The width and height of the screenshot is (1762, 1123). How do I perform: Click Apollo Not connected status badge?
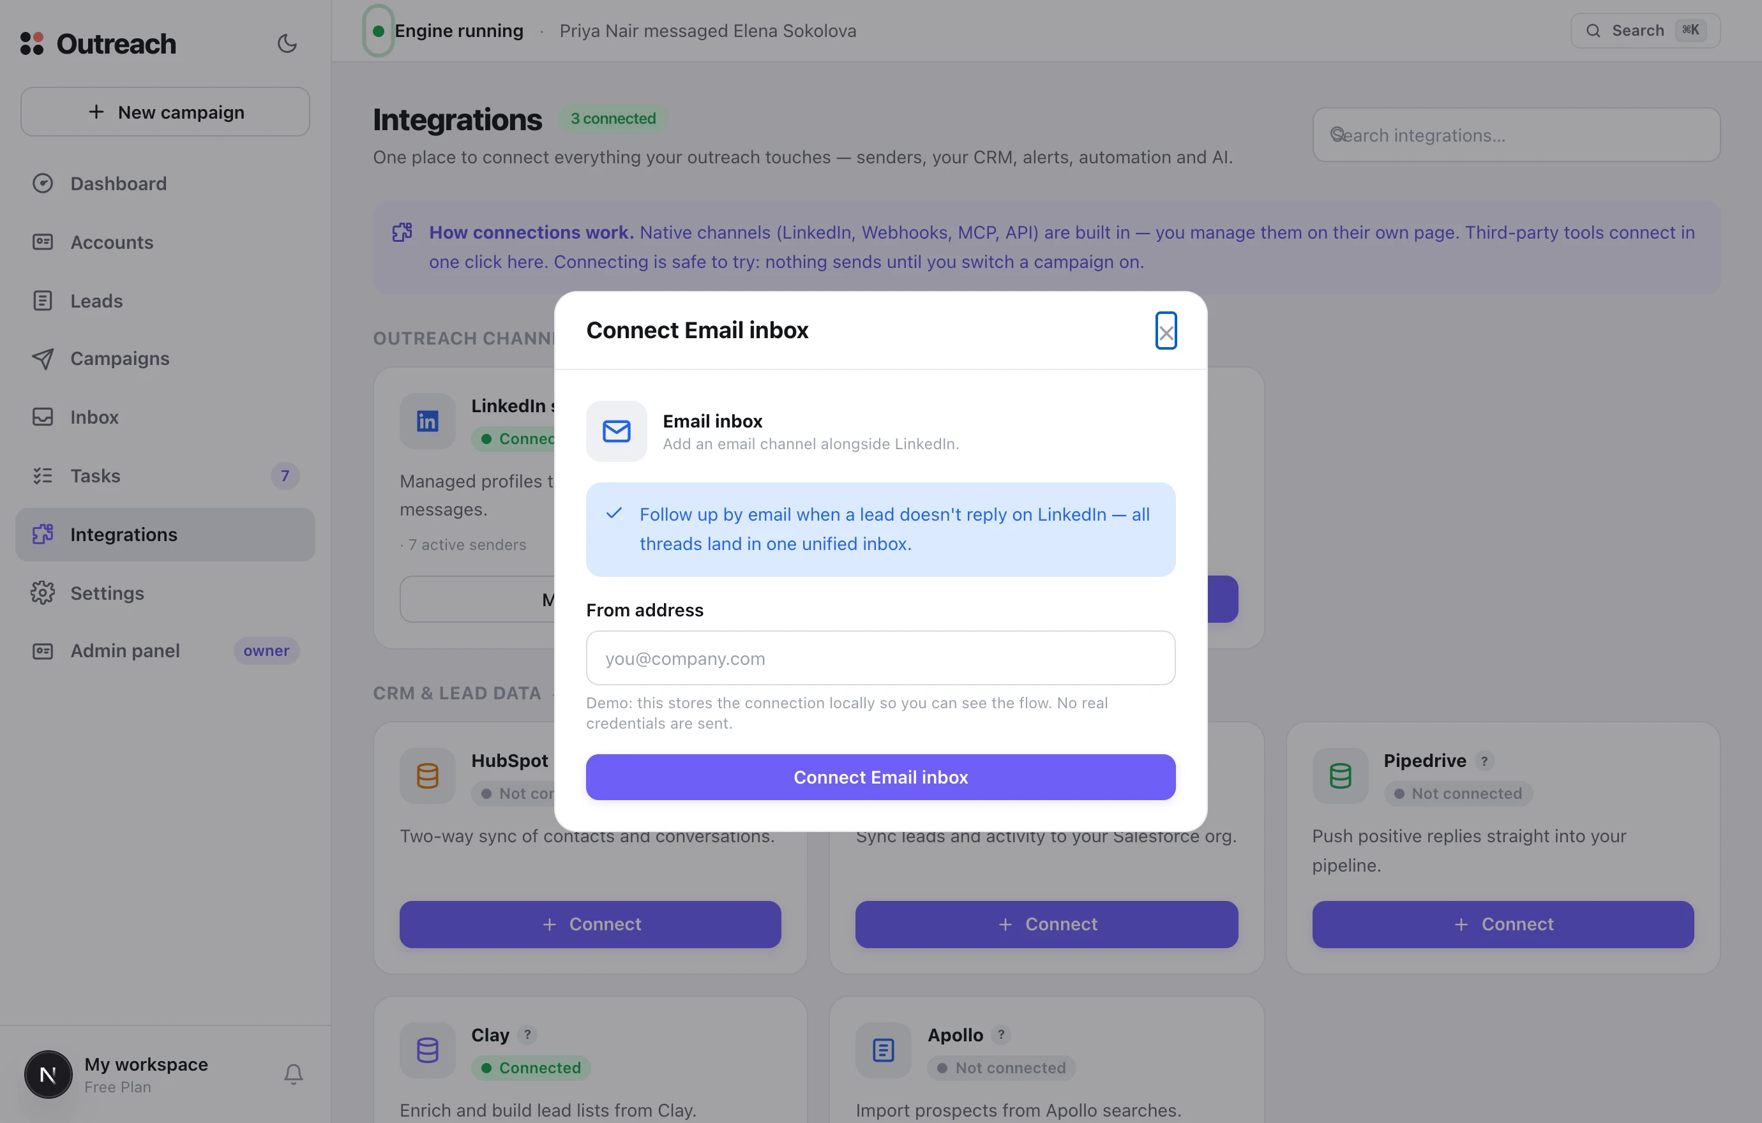1001,1067
